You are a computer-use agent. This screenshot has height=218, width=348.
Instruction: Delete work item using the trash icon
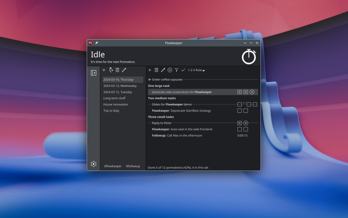[156, 70]
